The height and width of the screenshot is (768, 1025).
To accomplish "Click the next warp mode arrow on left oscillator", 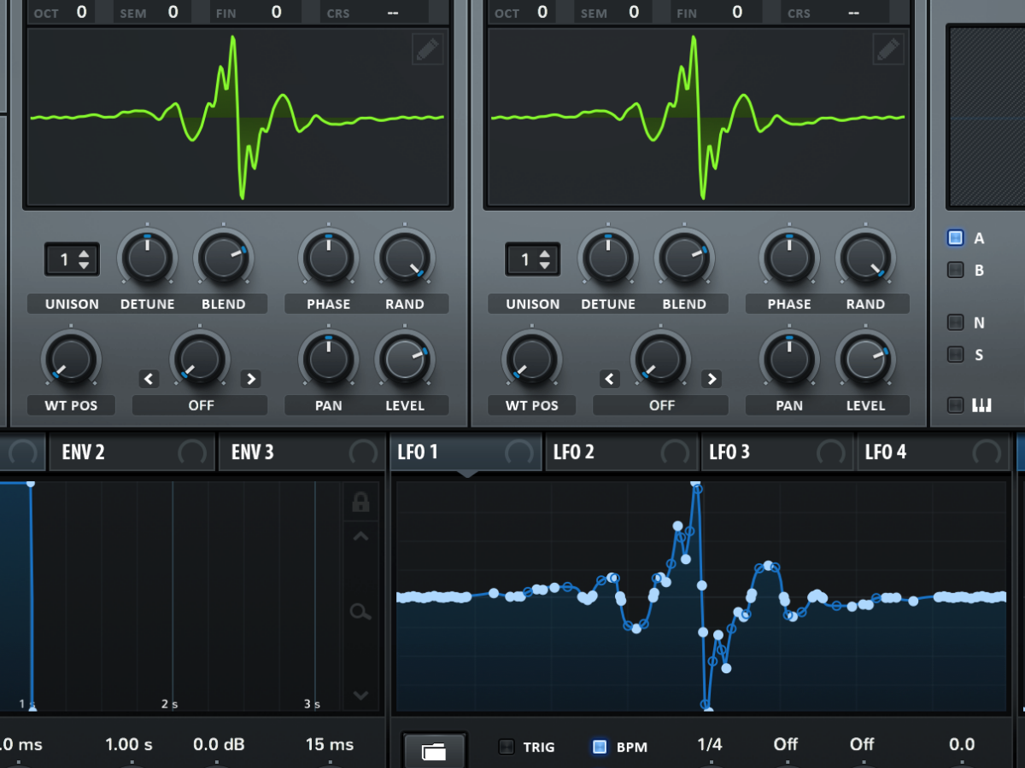I will point(250,379).
